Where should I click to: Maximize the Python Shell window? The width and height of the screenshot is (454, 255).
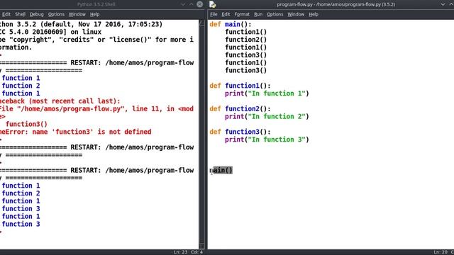tap(192, 4)
